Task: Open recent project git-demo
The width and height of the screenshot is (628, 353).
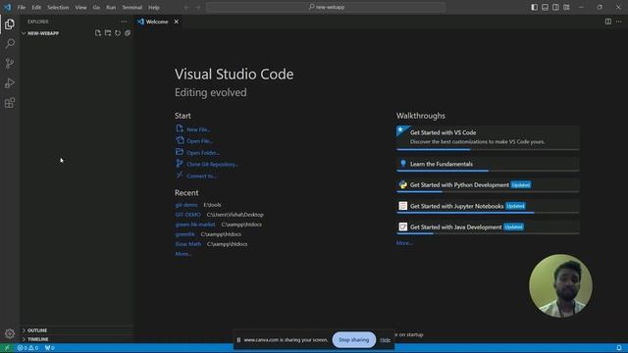Action: pyautogui.click(x=186, y=205)
